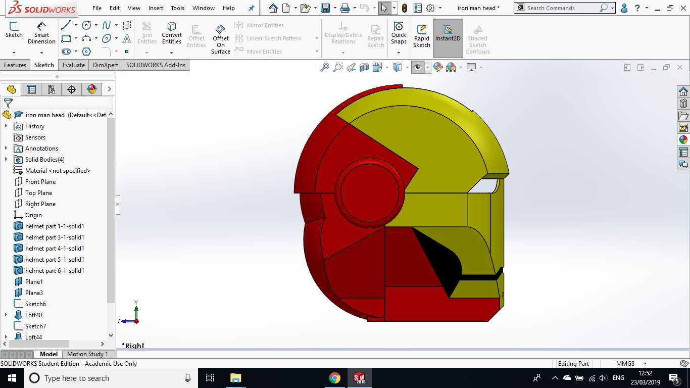
Task: Toggle Quick Snaps filter
Action: point(399,33)
